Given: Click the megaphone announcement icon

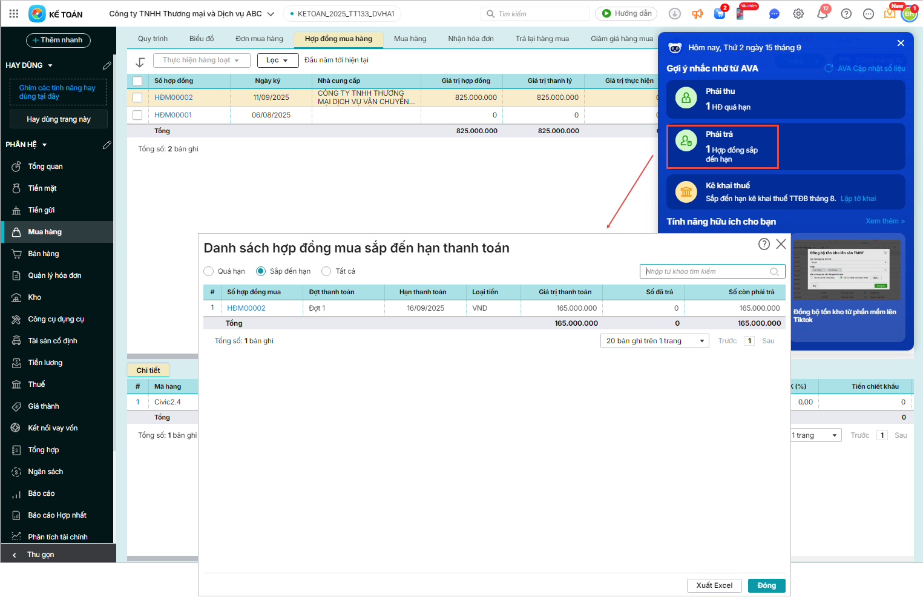Looking at the screenshot, I should 698,13.
